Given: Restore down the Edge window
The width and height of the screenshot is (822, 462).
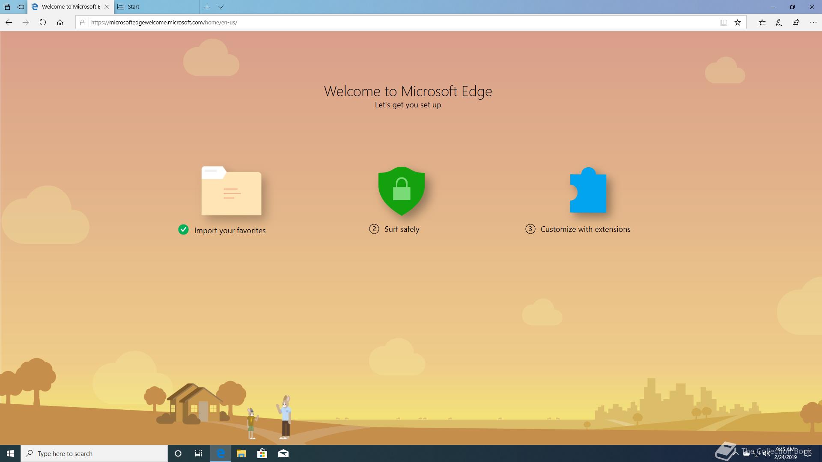Looking at the screenshot, I should (x=792, y=7).
